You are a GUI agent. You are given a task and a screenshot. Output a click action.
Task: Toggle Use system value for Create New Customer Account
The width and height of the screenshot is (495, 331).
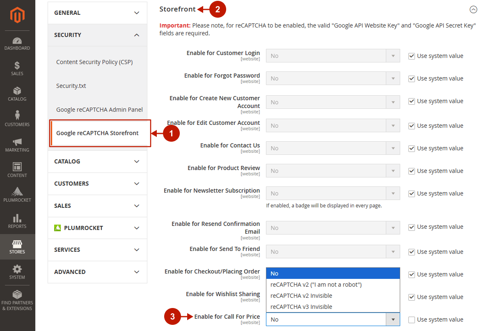point(412,101)
